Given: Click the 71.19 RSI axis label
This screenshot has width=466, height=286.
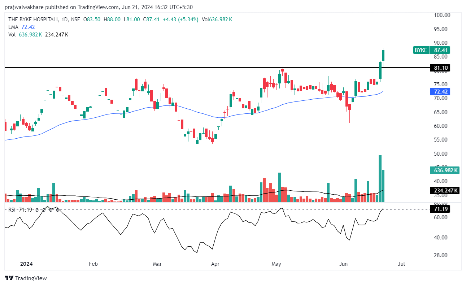Looking at the screenshot, I should (x=441, y=209).
